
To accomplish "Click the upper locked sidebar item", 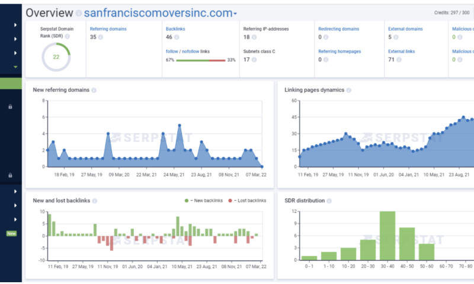I will [x=10, y=106].
